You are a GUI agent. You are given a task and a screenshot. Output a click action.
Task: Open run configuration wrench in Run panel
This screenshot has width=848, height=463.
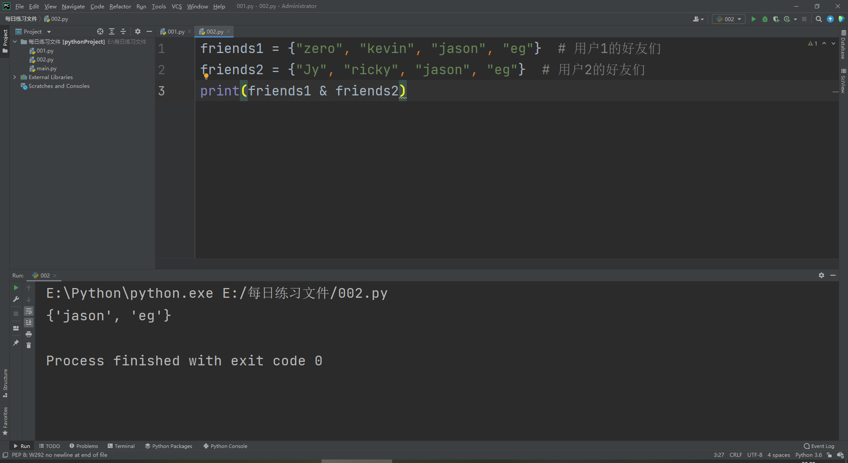pos(16,299)
